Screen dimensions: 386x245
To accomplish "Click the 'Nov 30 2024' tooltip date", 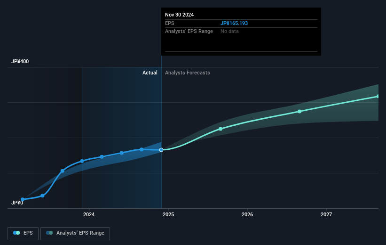I will pos(180,15).
